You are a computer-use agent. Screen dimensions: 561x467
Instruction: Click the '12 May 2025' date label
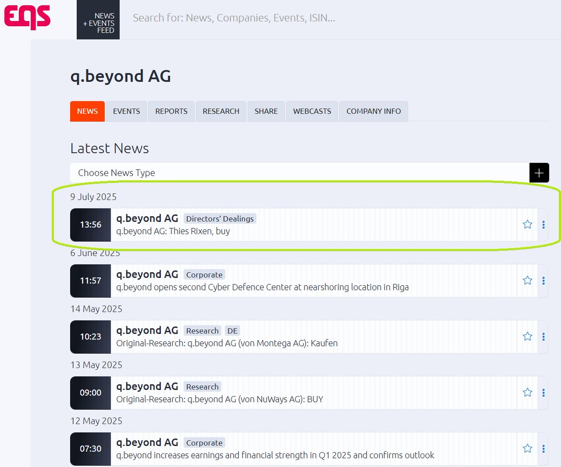[x=96, y=421]
